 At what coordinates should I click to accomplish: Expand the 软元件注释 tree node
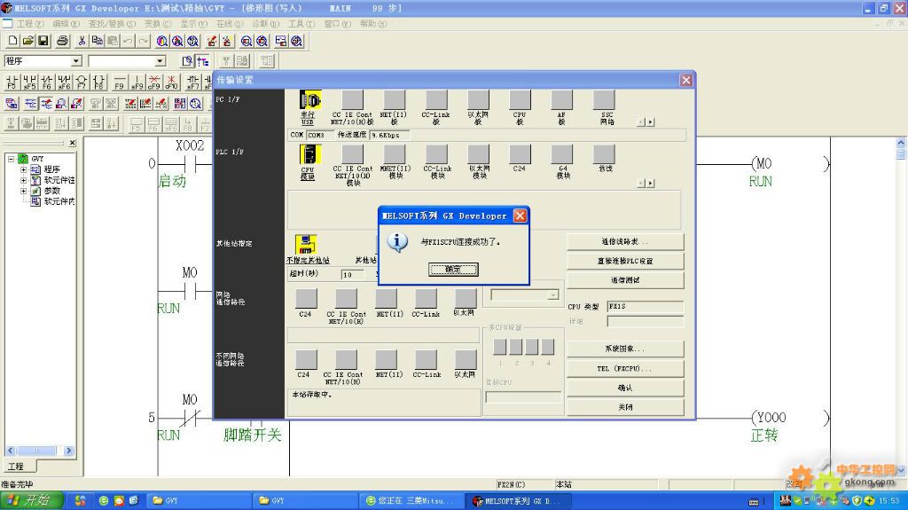tap(23, 180)
